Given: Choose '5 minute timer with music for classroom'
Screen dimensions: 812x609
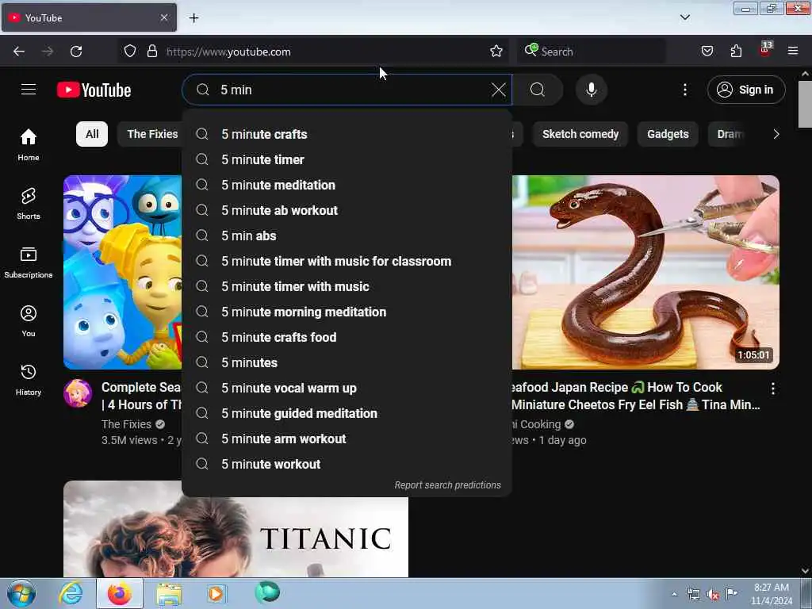Looking at the screenshot, I should tap(347, 261).
